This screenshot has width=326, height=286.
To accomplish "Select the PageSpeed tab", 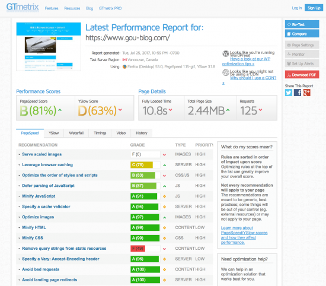I will (30, 133).
